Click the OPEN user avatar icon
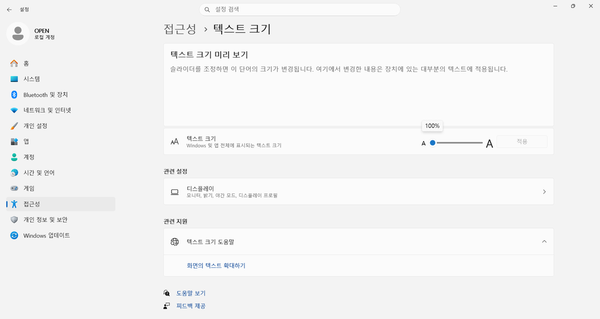This screenshot has width=600, height=319. click(18, 33)
